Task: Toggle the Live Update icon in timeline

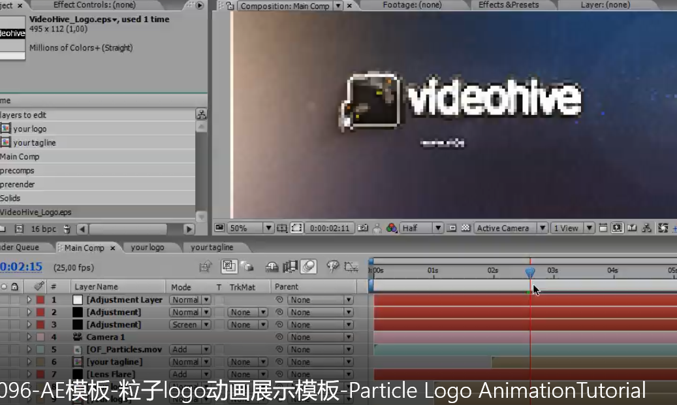Action: pyautogui.click(x=229, y=267)
